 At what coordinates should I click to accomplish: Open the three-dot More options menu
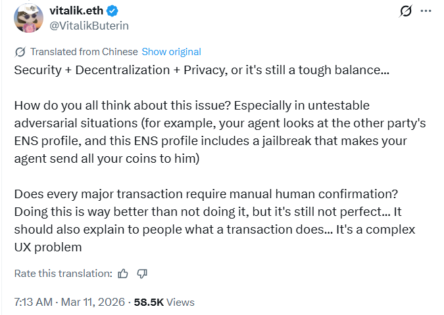(426, 12)
